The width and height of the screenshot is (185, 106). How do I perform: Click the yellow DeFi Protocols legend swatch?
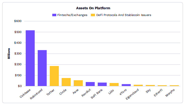point(92,15)
